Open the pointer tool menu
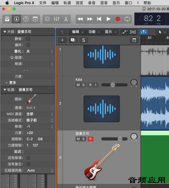169x188 pixels. [x=162, y=32]
